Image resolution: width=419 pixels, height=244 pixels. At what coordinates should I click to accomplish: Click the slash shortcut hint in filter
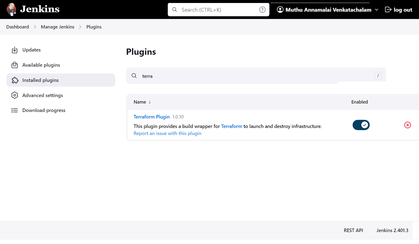pos(378,76)
